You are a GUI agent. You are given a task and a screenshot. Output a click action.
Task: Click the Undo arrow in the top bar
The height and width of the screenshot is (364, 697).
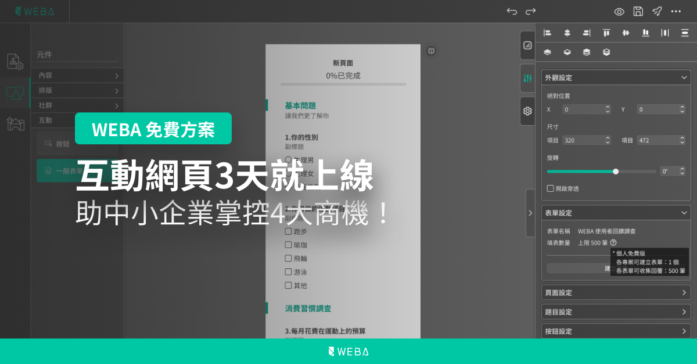click(512, 11)
